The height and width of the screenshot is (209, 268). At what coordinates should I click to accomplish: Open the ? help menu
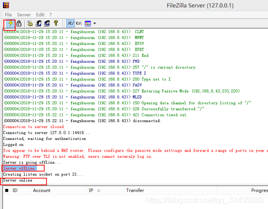coord(51,15)
